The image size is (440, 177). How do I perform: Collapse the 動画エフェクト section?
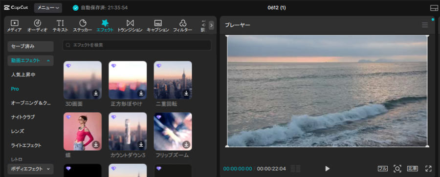[31, 60]
